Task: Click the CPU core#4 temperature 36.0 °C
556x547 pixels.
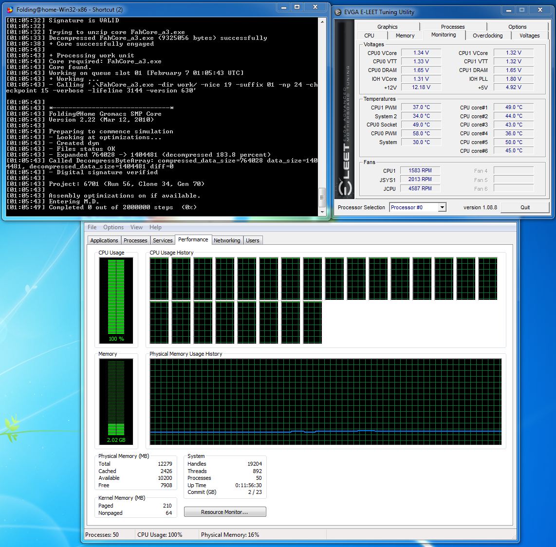Action: (x=514, y=133)
